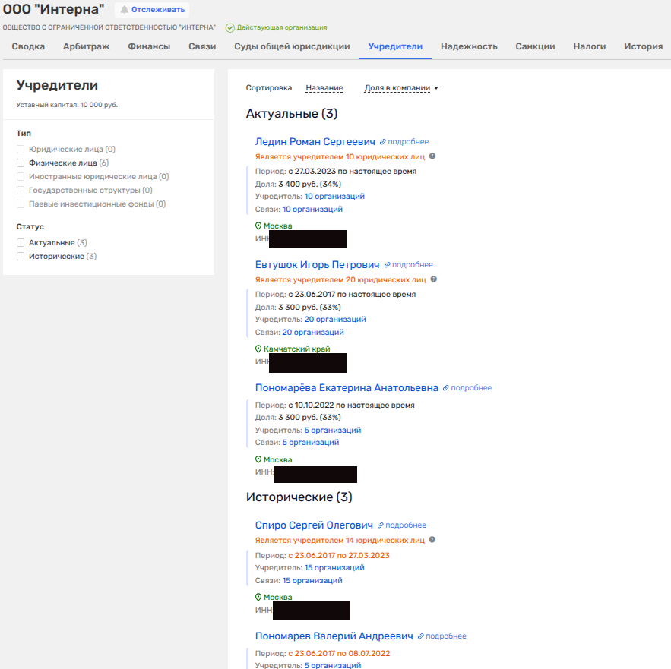671x669 pixels.
Task: Click подробнее next to Пономарев Валерий Андреевич
Action: pos(445,636)
